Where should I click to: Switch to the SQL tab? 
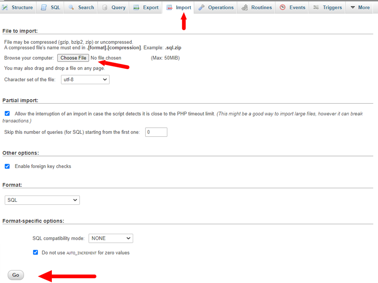point(50,8)
